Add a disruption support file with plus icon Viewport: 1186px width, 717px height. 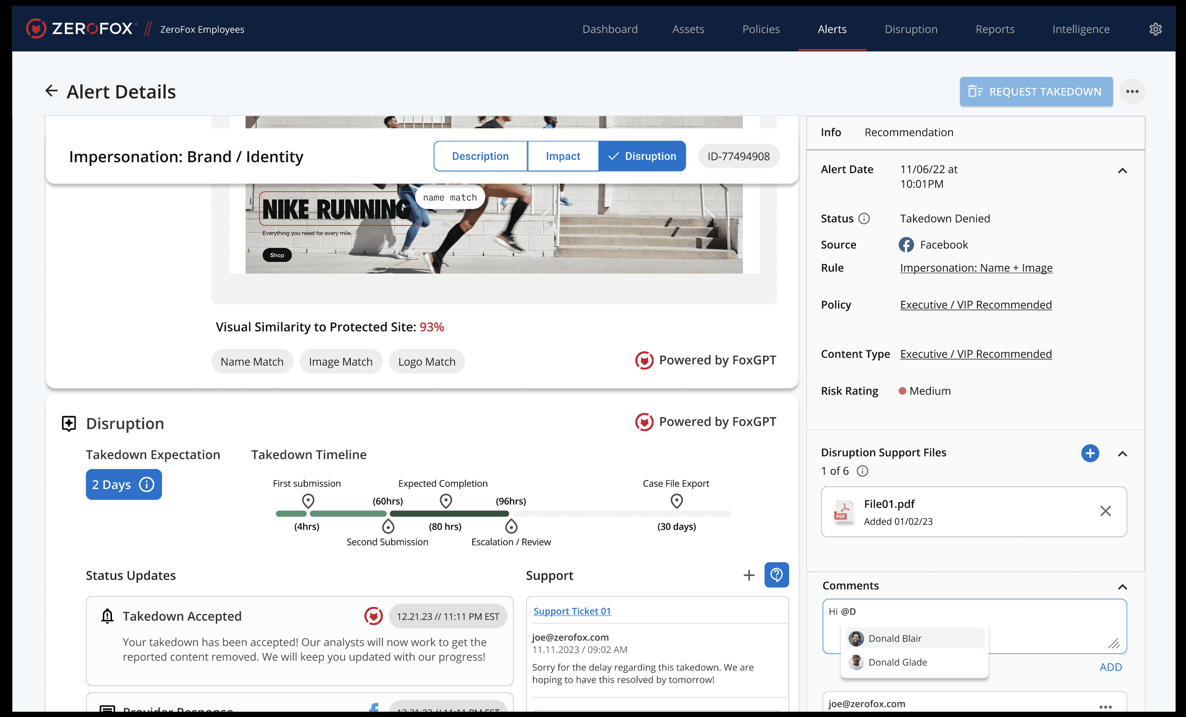[1090, 453]
